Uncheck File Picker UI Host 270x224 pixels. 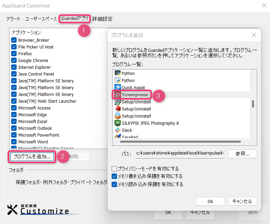[14, 47]
